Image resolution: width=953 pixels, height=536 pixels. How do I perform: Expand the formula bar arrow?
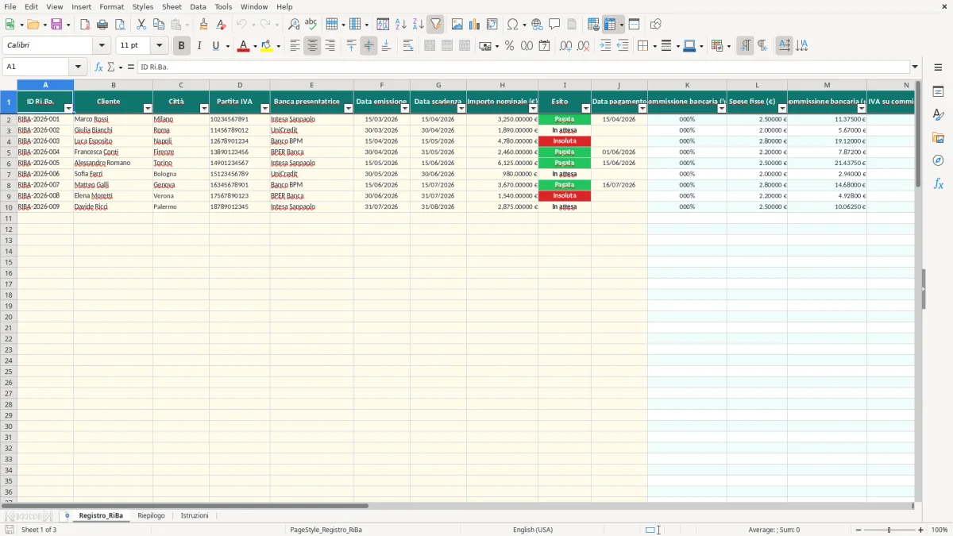click(915, 67)
